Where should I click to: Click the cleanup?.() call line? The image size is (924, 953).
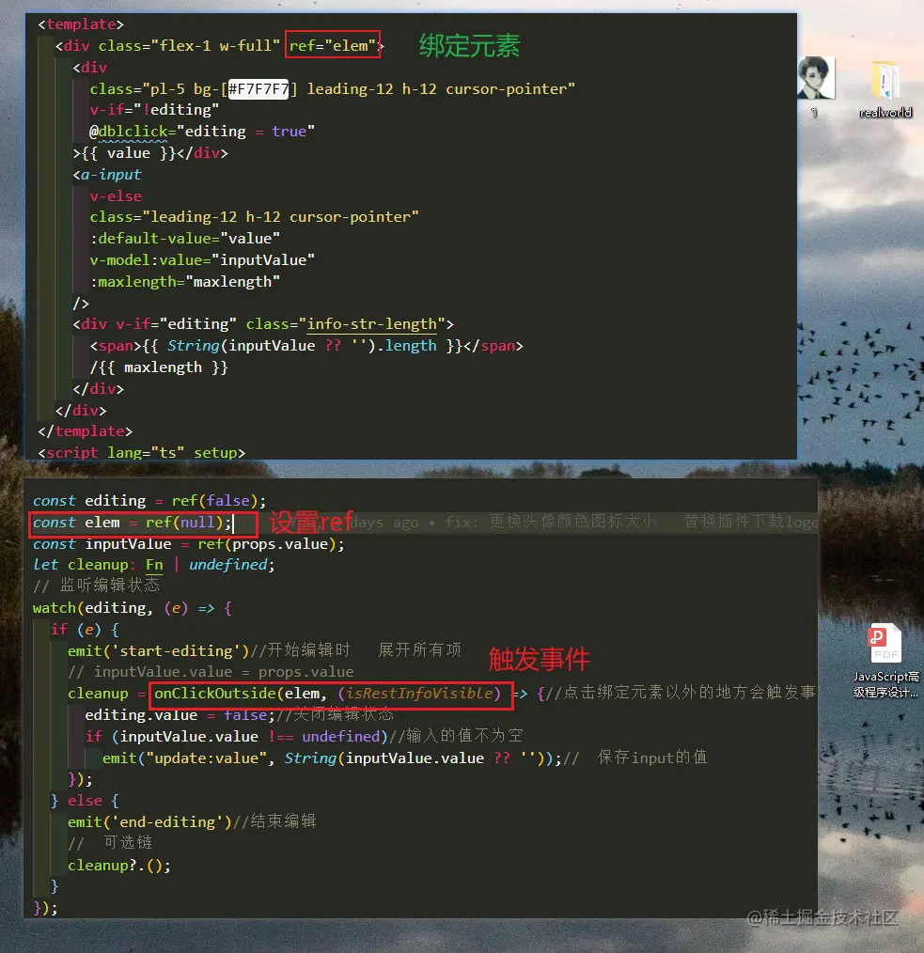point(119,865)
